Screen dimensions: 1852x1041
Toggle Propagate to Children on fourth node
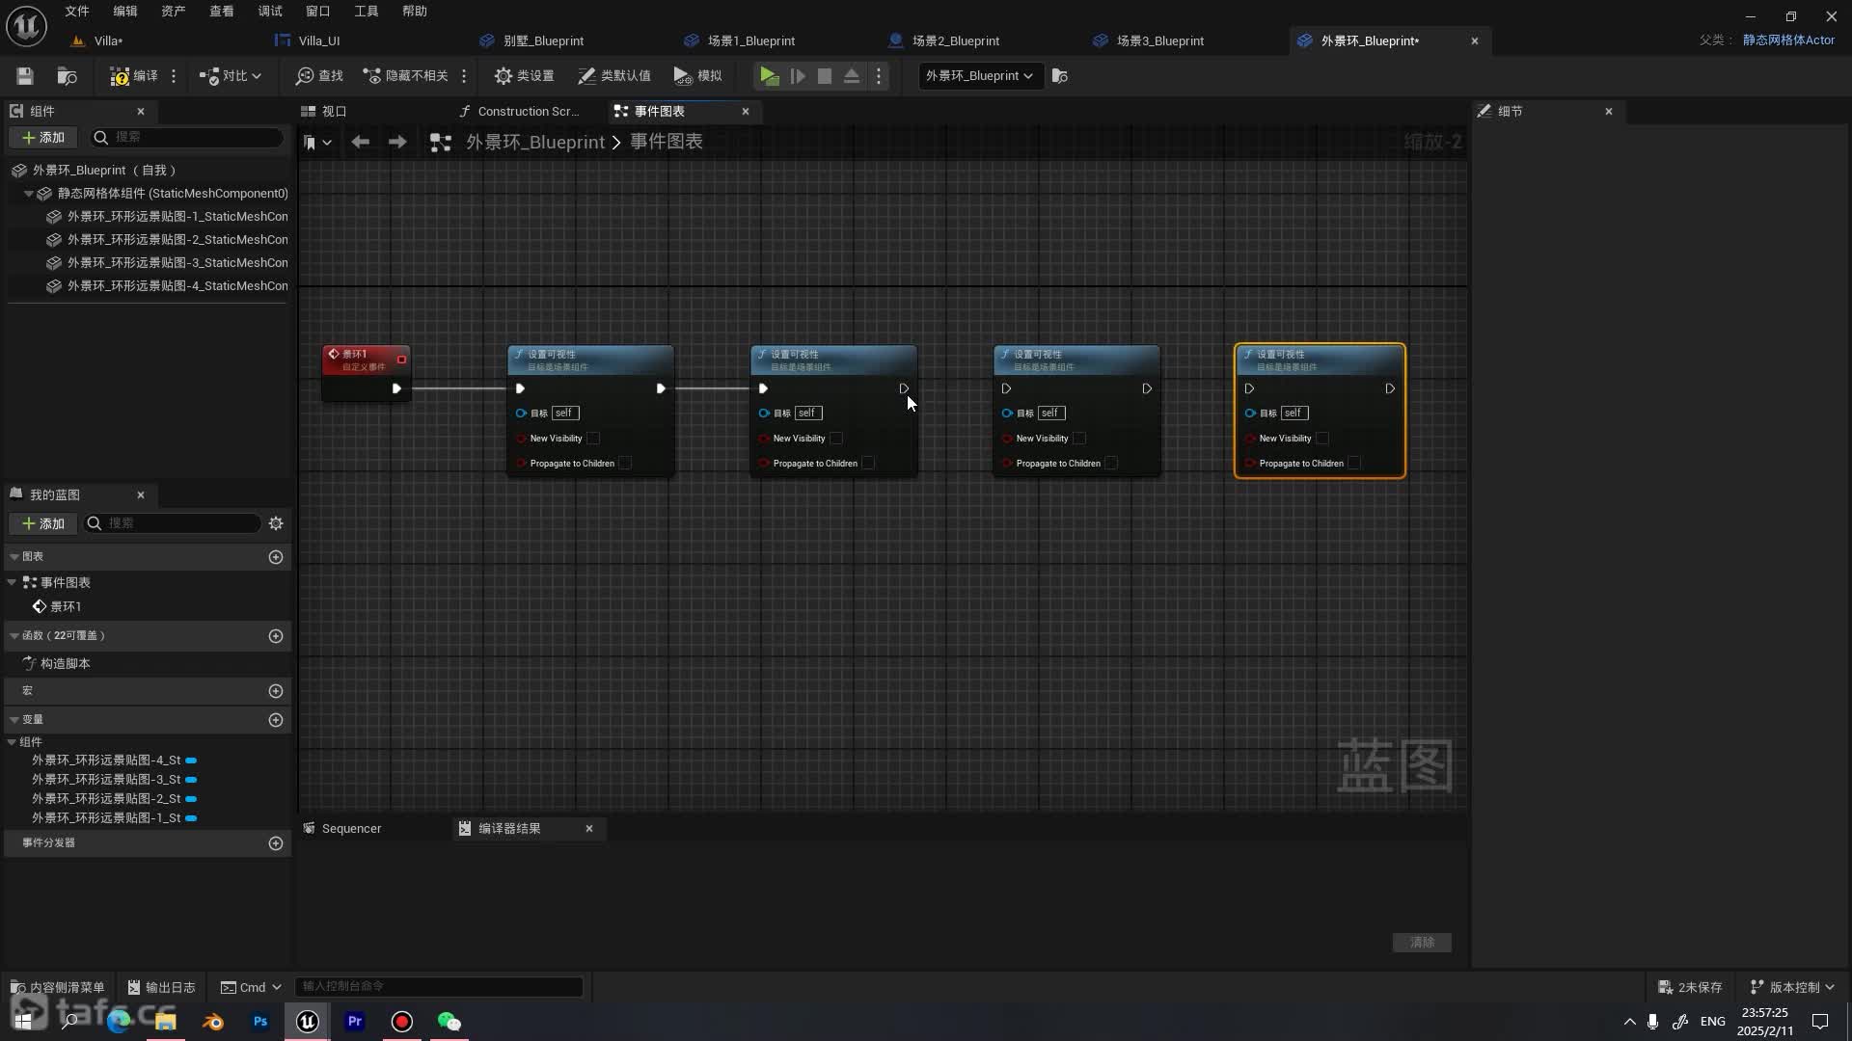1354,464
